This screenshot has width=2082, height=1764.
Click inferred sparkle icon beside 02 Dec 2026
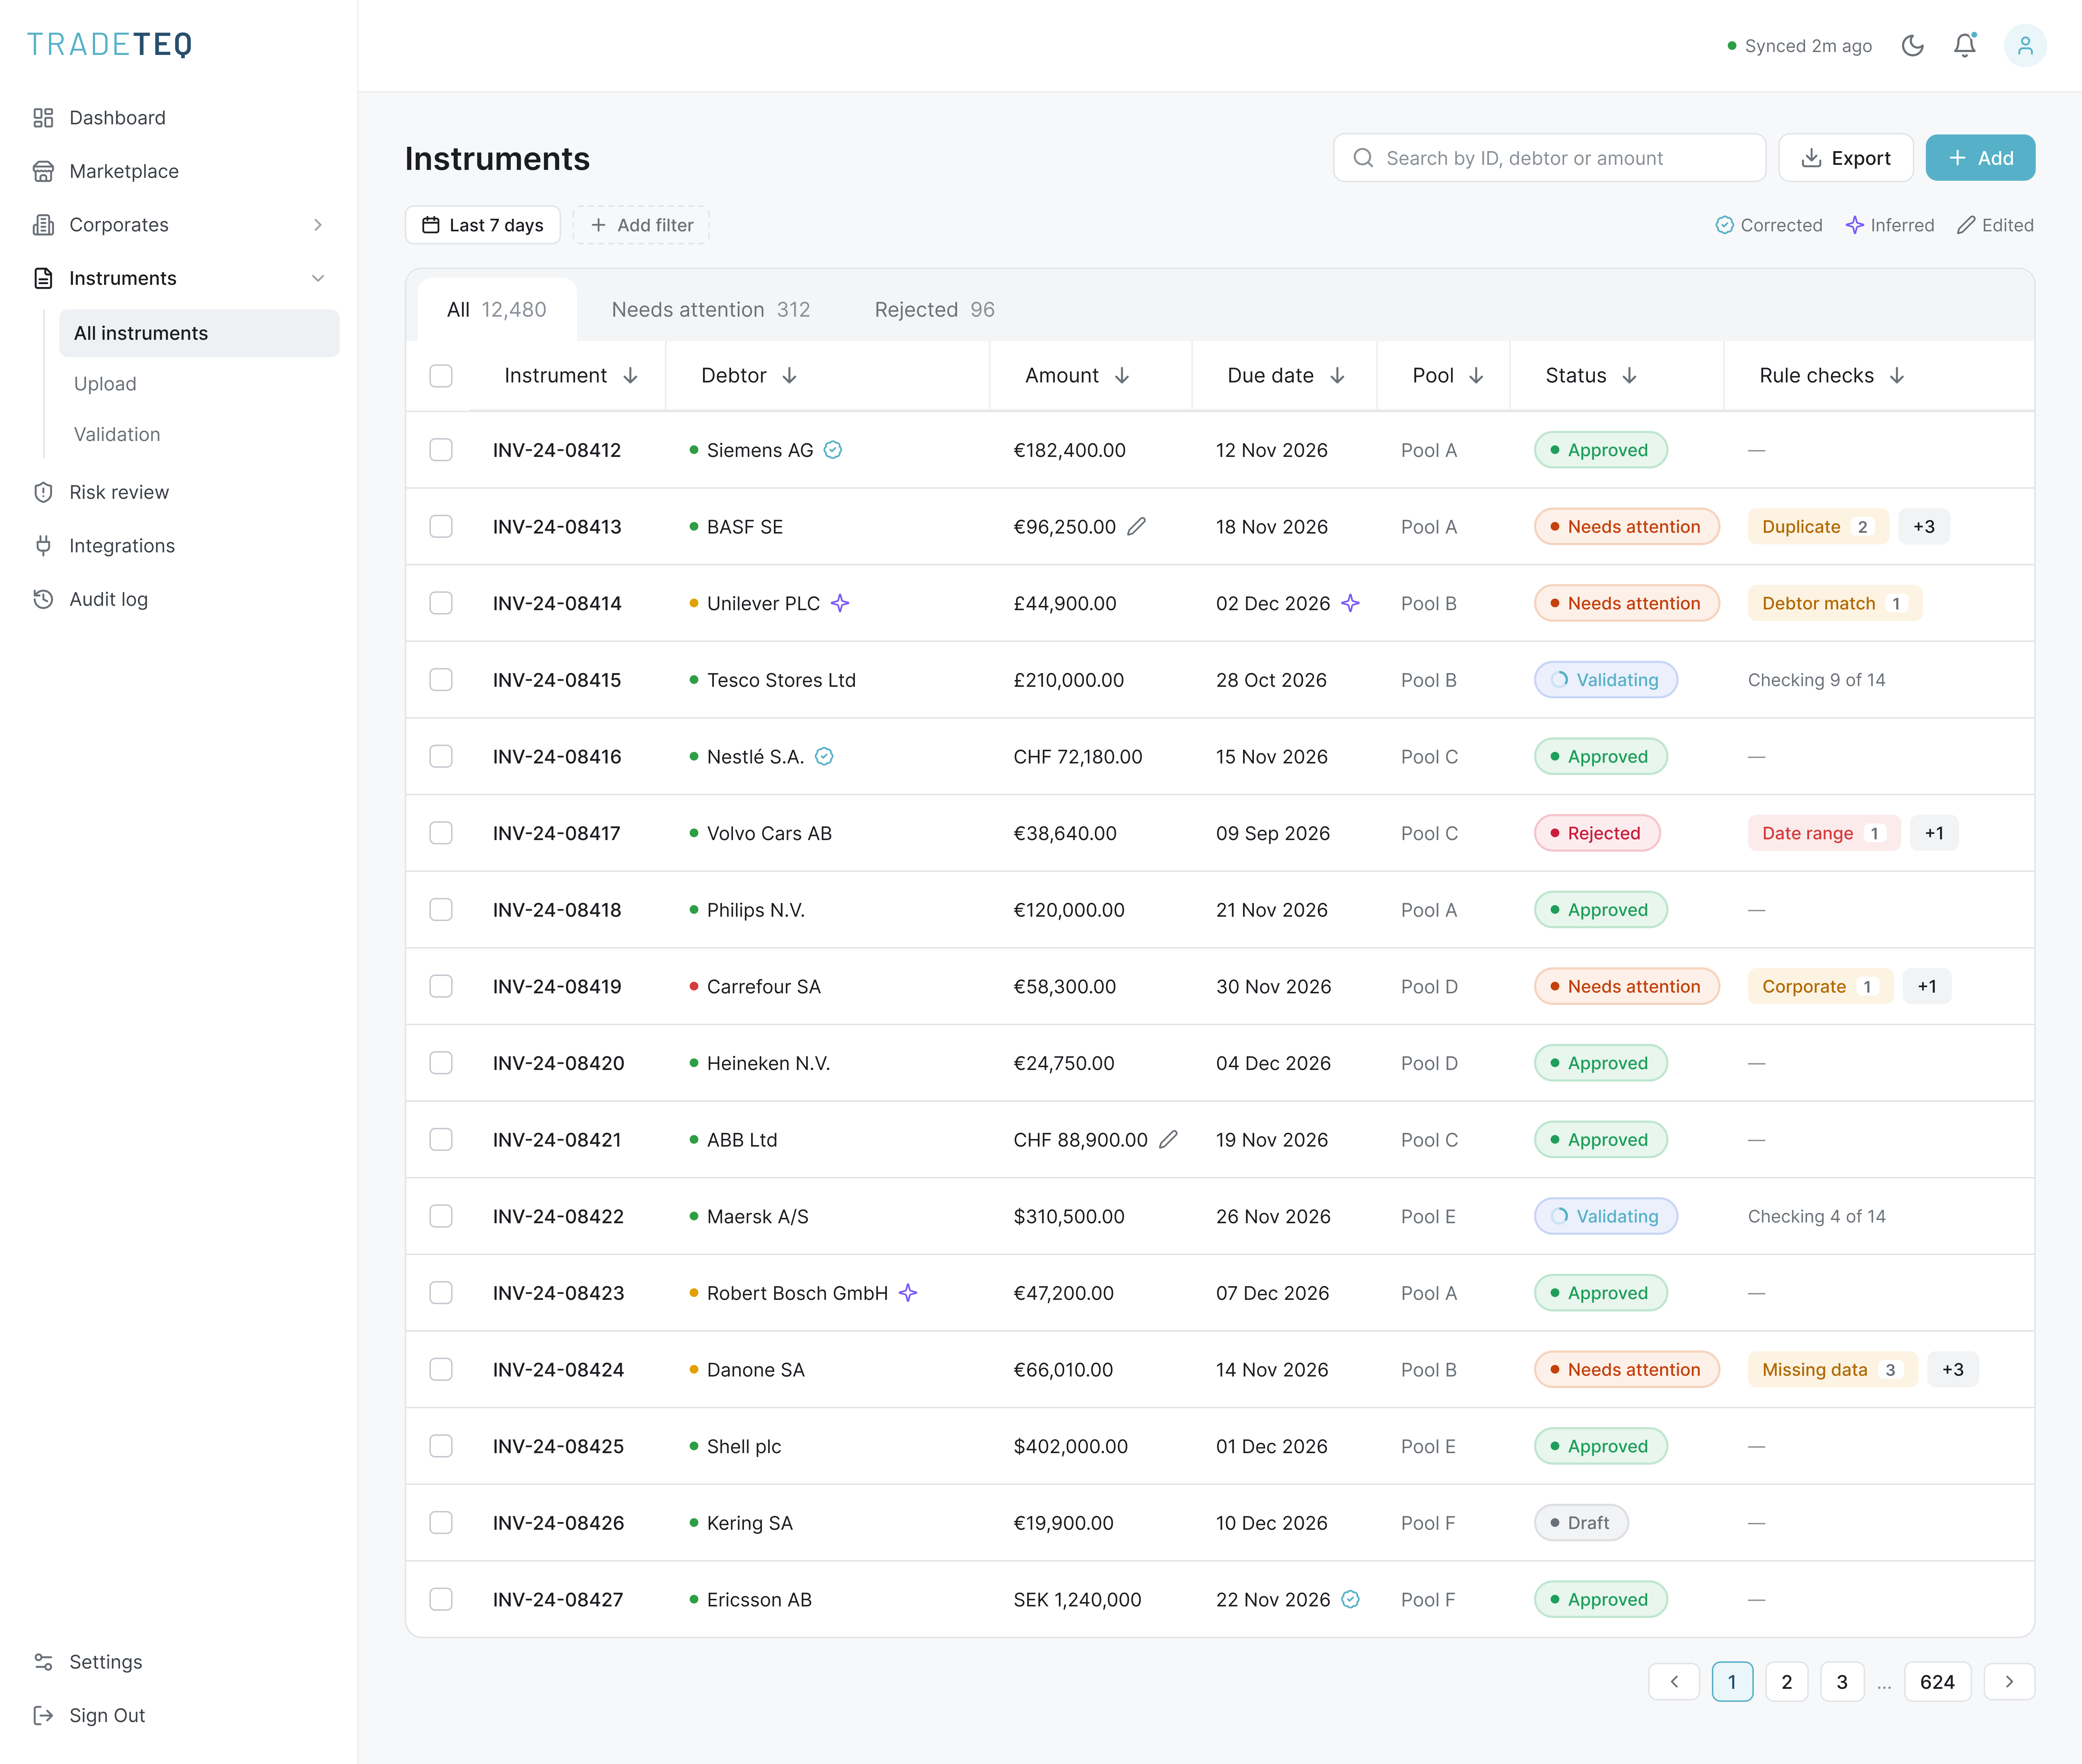[x=1350, y=603]
